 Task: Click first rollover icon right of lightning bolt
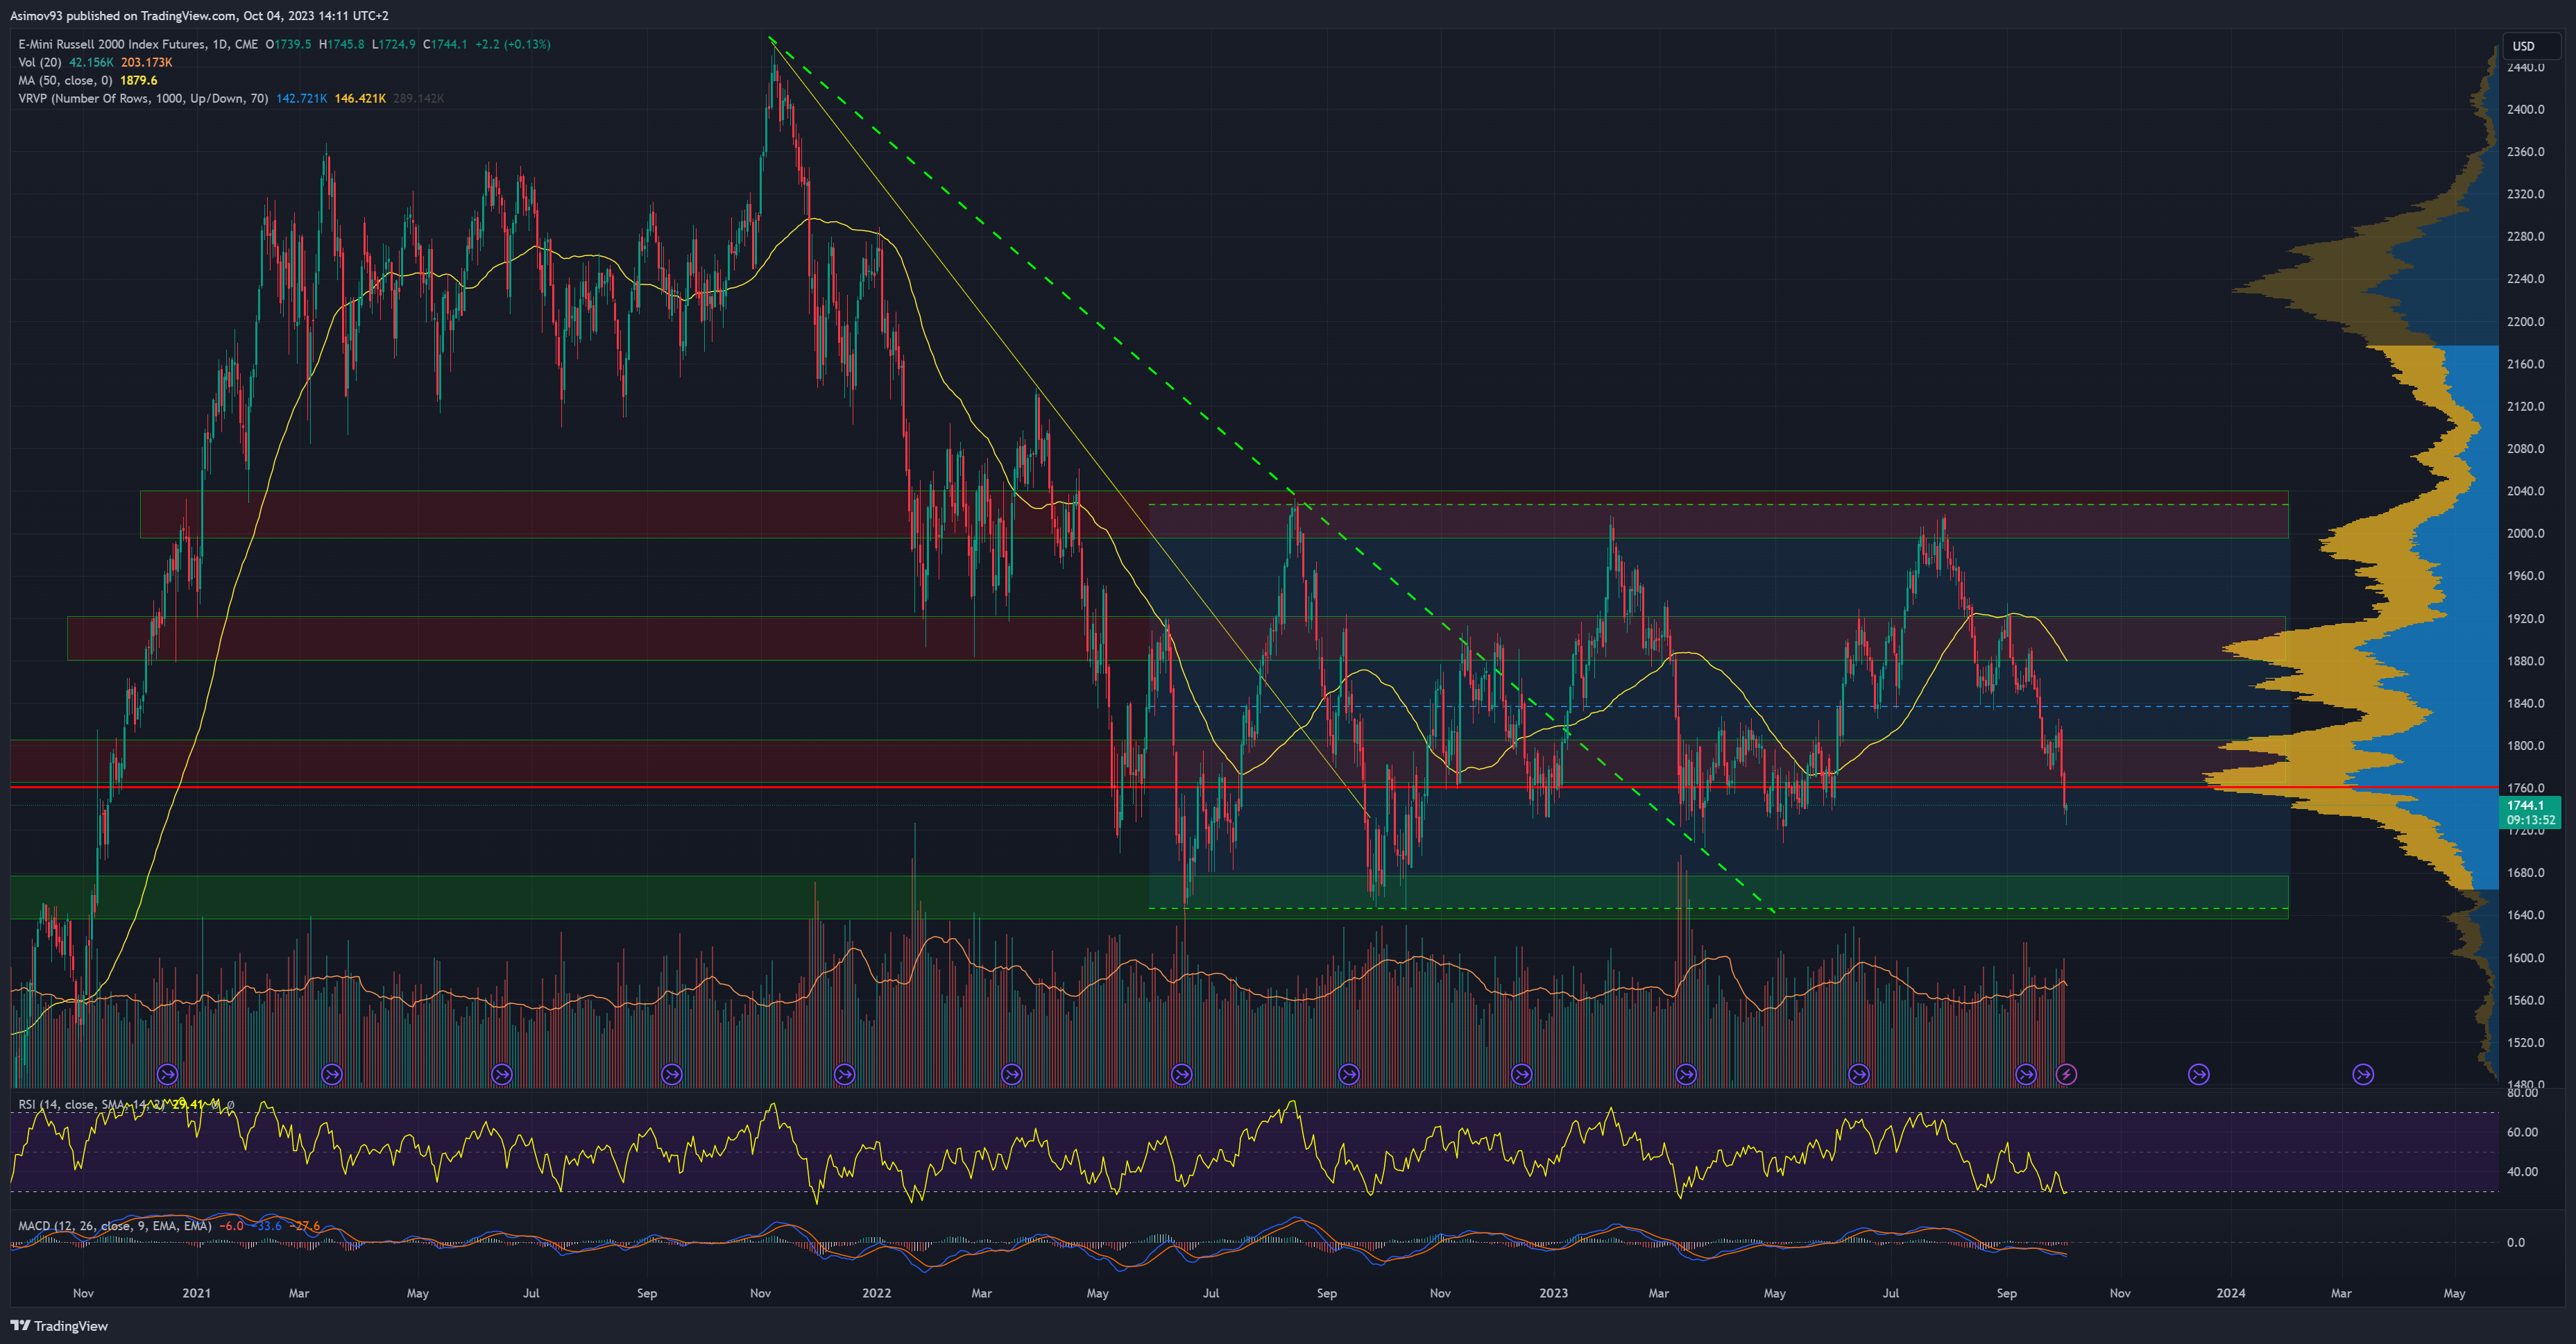pos(2198,1074)
